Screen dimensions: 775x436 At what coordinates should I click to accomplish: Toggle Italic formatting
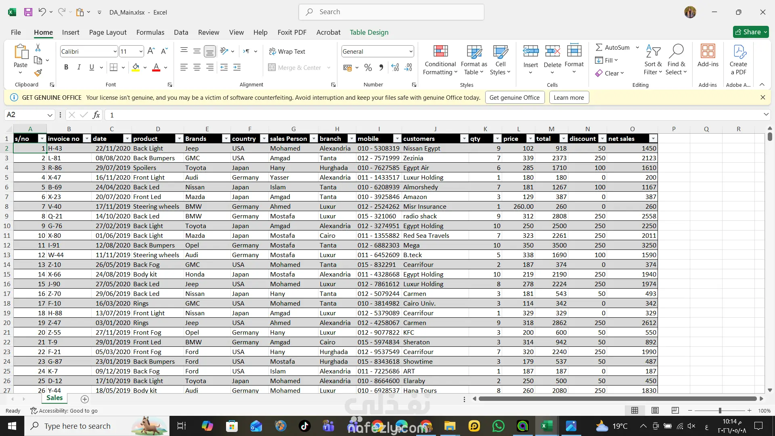tap(79, 67)
